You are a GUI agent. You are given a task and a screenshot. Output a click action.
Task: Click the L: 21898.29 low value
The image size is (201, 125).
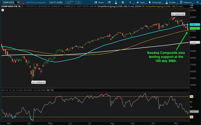pos(67,6)
